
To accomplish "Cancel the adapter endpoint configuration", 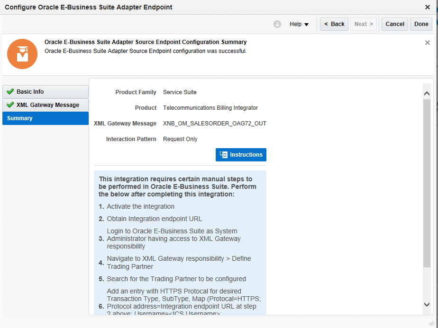I will pyautogui.click(x=395, y=24).
